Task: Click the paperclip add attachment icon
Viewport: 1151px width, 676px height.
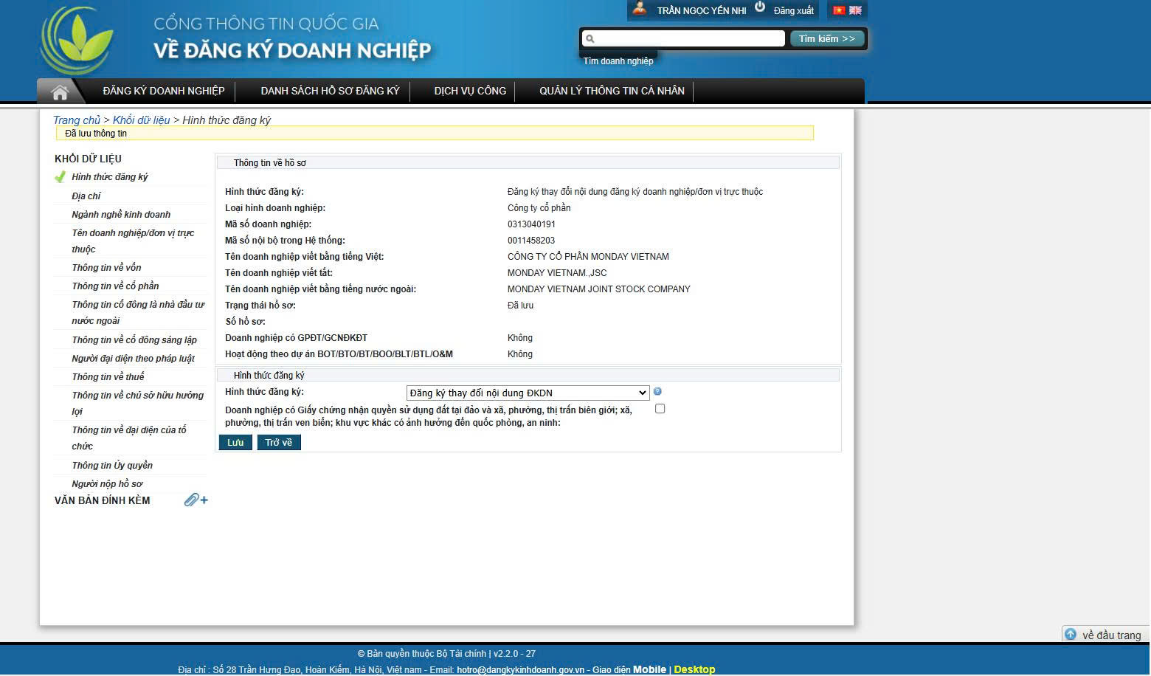Action: pyautogui.click(x=196, y=500)
